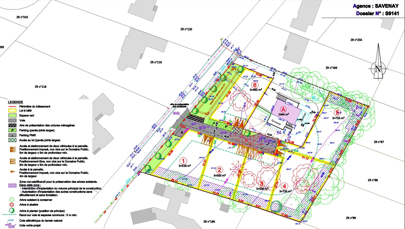Click the circled lot number 1
Screen dimensions: 405x229
[x=183, y=160]
